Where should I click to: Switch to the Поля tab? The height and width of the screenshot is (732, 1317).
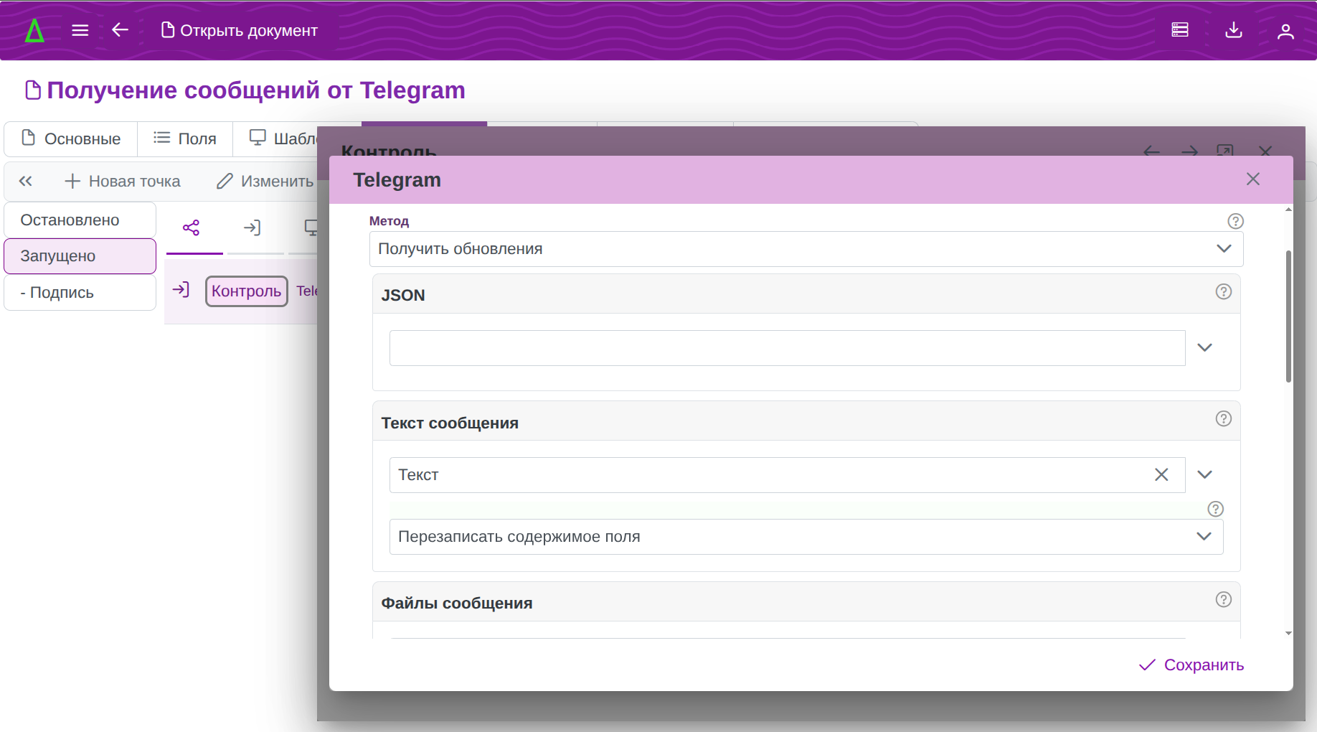tap(185, 139)
